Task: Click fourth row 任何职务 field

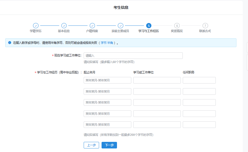Action: pos(199,114)
